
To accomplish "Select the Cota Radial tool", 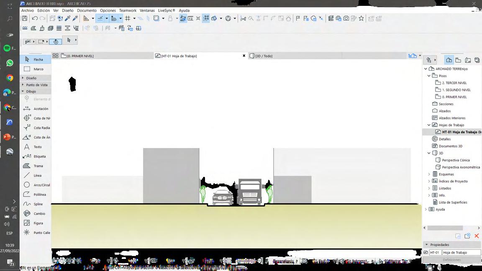I will click(36, 128).
